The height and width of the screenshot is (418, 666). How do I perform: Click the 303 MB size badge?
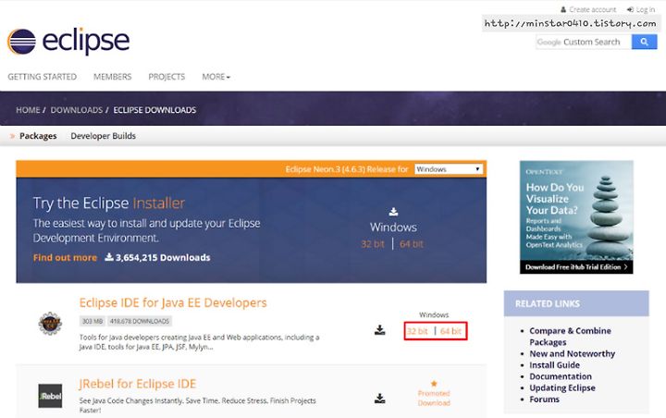pos(92,321)
